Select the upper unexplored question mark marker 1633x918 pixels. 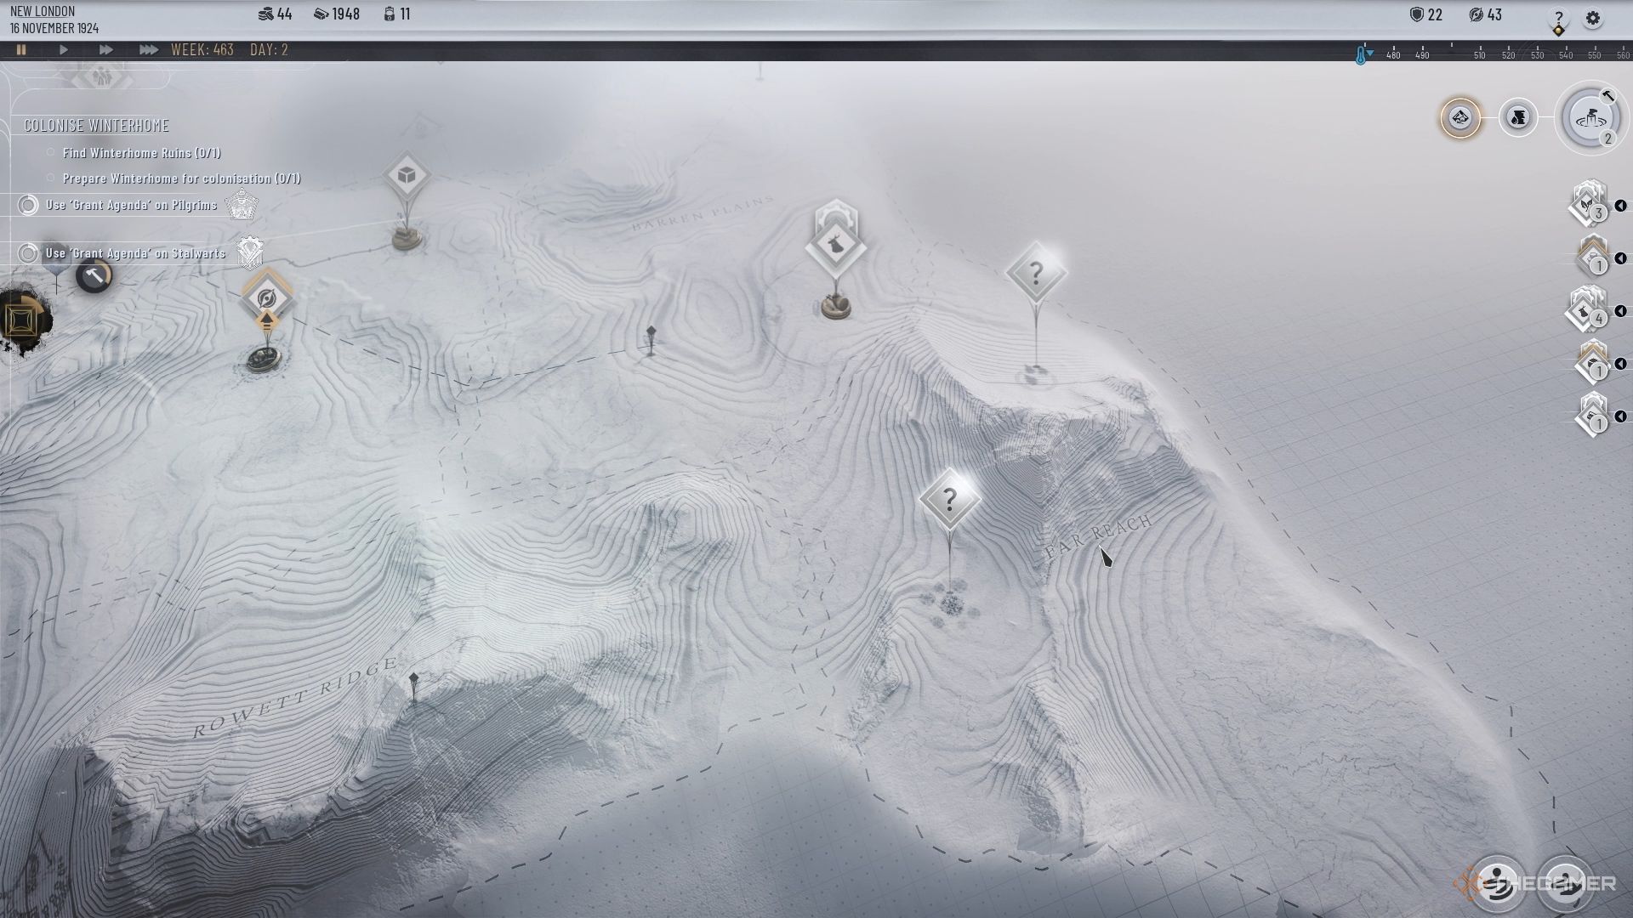click(1035, 274)
